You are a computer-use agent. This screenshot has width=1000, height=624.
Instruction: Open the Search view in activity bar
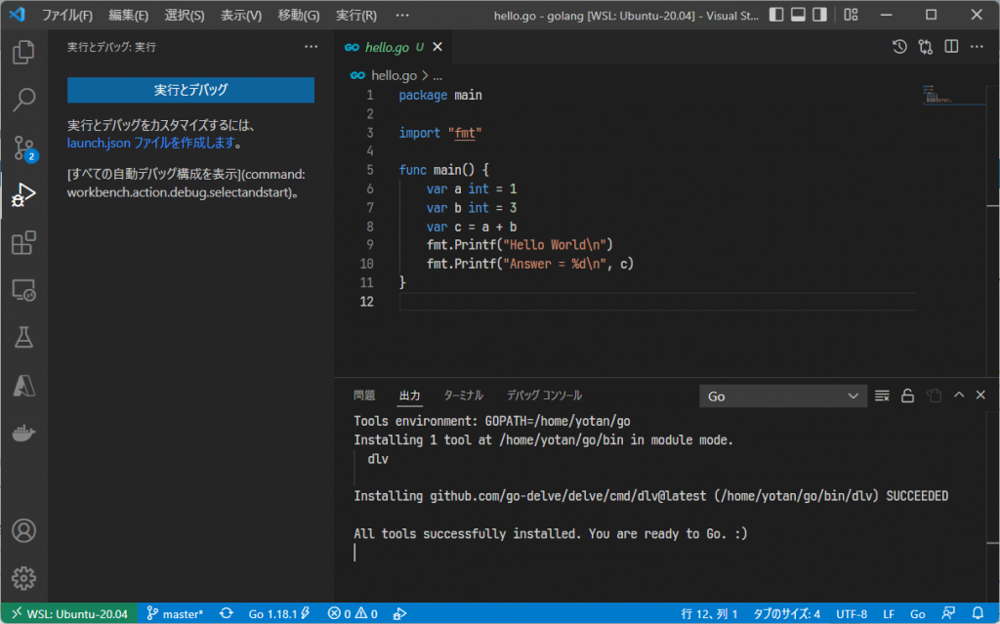[x=23, y=99]
